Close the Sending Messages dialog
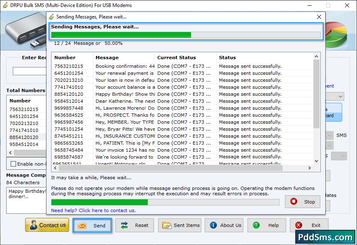The image size is (357, 245). (x=319, y=17)
